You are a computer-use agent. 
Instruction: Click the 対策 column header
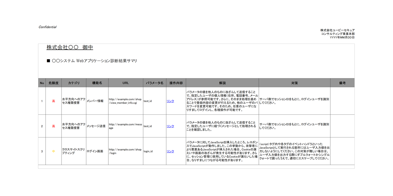click(x=294, y=83)
